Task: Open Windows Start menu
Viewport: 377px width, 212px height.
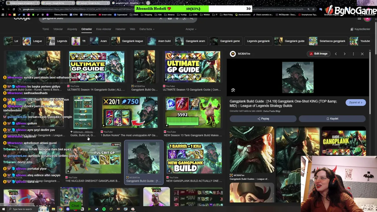Action: 3,209
